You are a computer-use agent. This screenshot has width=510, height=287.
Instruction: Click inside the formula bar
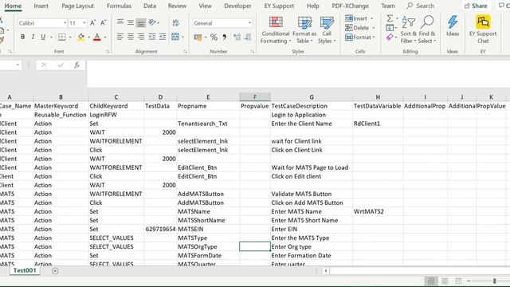coord(298,73)
